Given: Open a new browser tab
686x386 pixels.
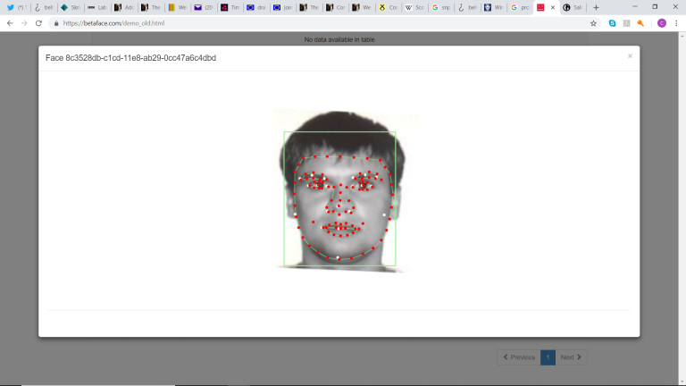Looking at the screenshot, I should coord(596,7).
